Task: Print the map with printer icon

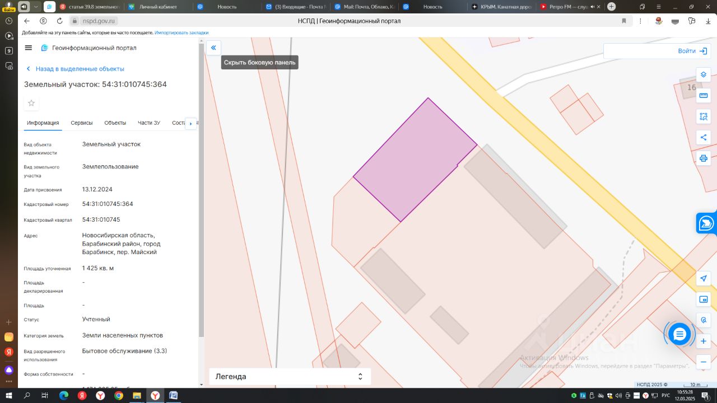Action: [704, 158]
